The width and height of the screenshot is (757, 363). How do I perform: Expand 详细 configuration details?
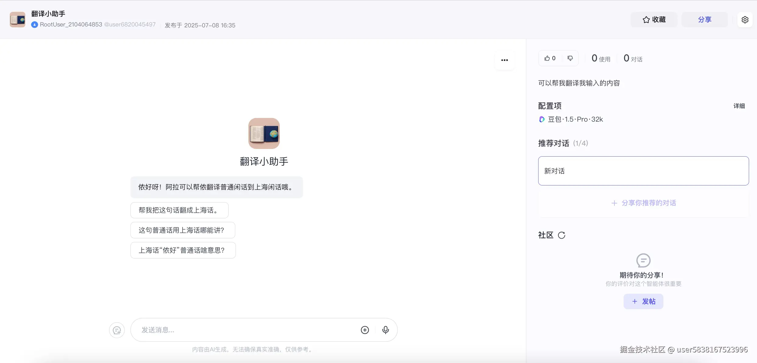[x=739, y=106]
